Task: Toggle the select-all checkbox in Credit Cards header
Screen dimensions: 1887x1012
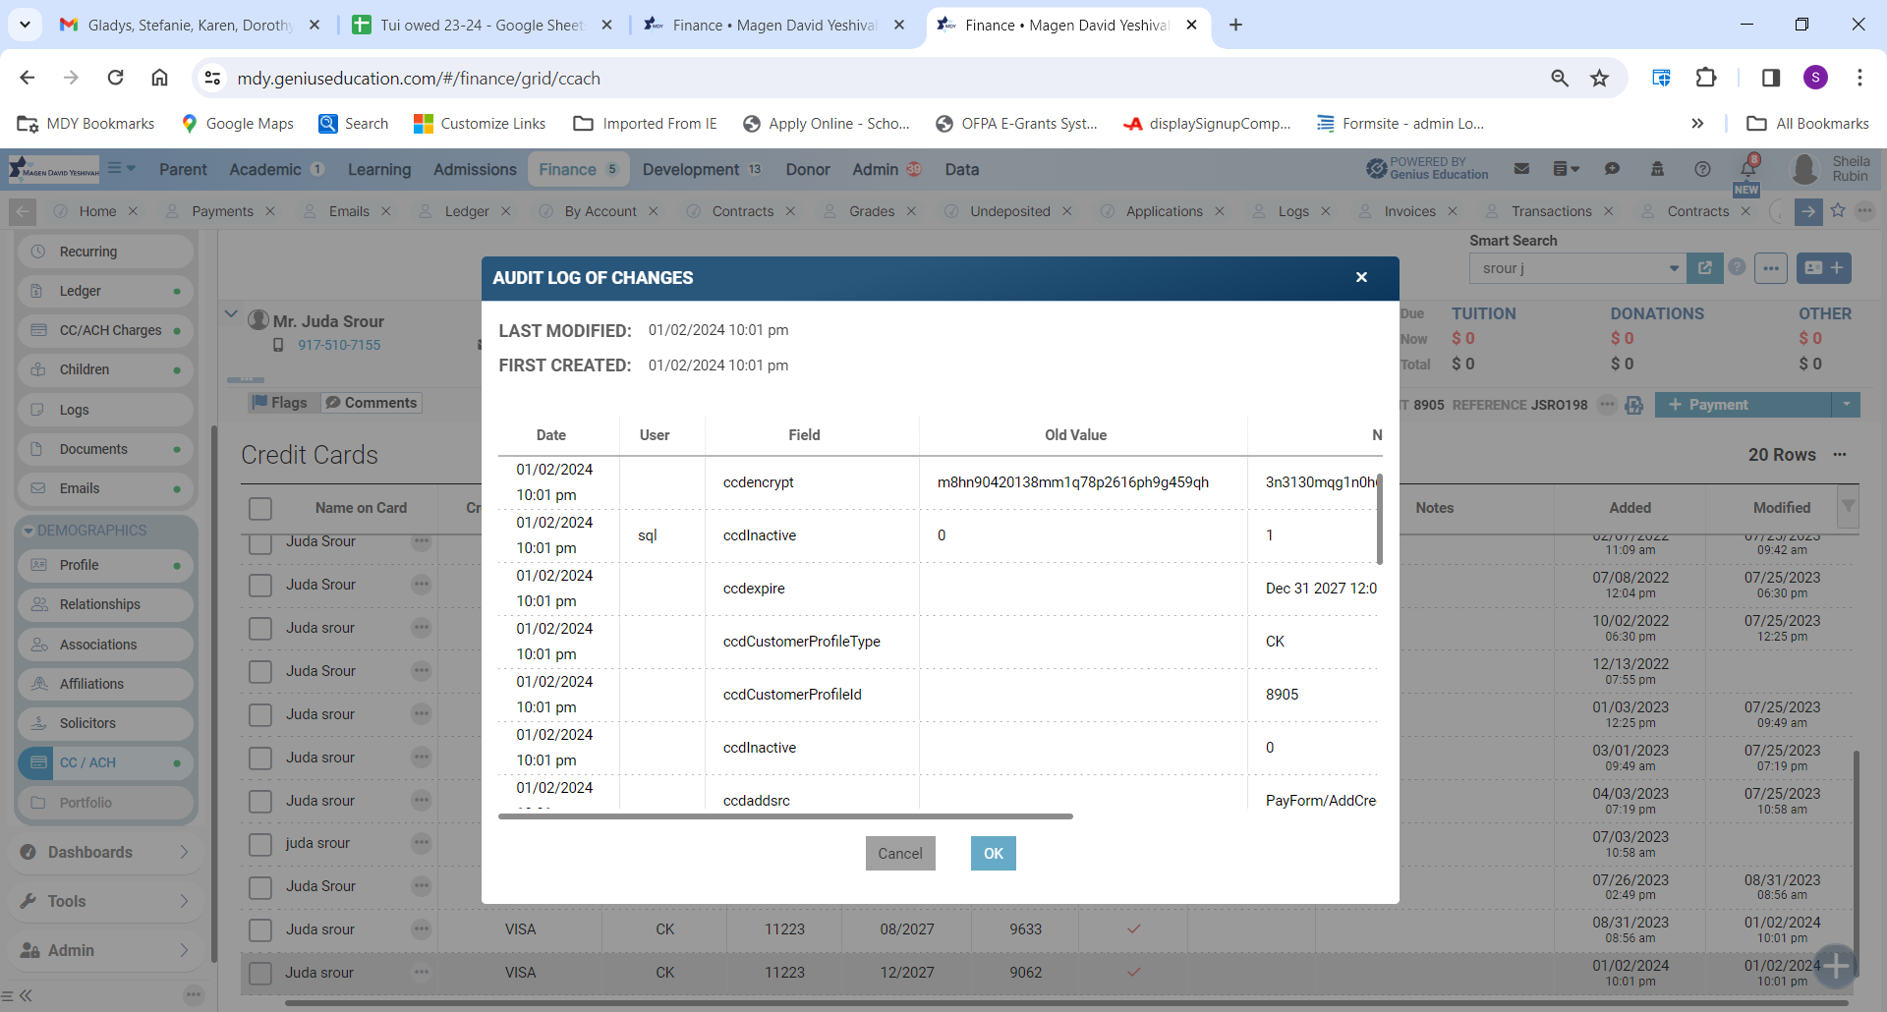Action: pyautogui.click(x=260, y=509)
